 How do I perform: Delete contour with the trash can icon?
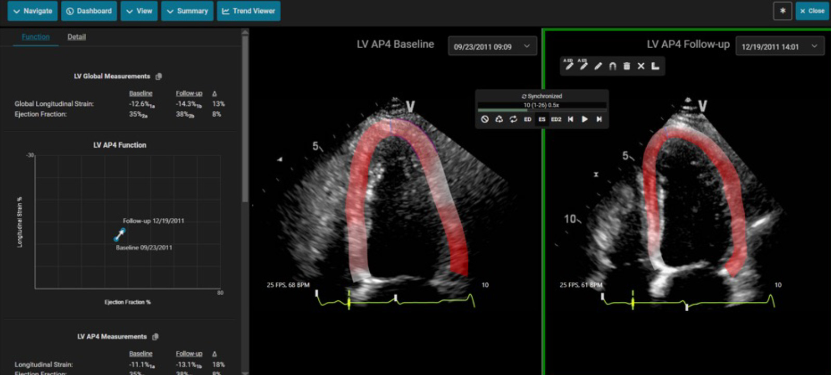pyautogui.click(x=626, y=66)
